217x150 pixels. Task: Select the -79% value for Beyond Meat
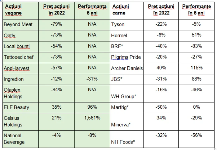point(56,25)
